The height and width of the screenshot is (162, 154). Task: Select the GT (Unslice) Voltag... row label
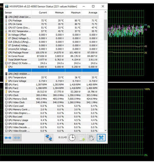pyautogui.click(x=19, y=45)
